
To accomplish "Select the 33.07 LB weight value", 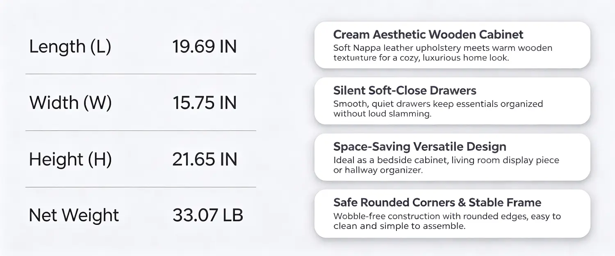I will pos(207,215).
